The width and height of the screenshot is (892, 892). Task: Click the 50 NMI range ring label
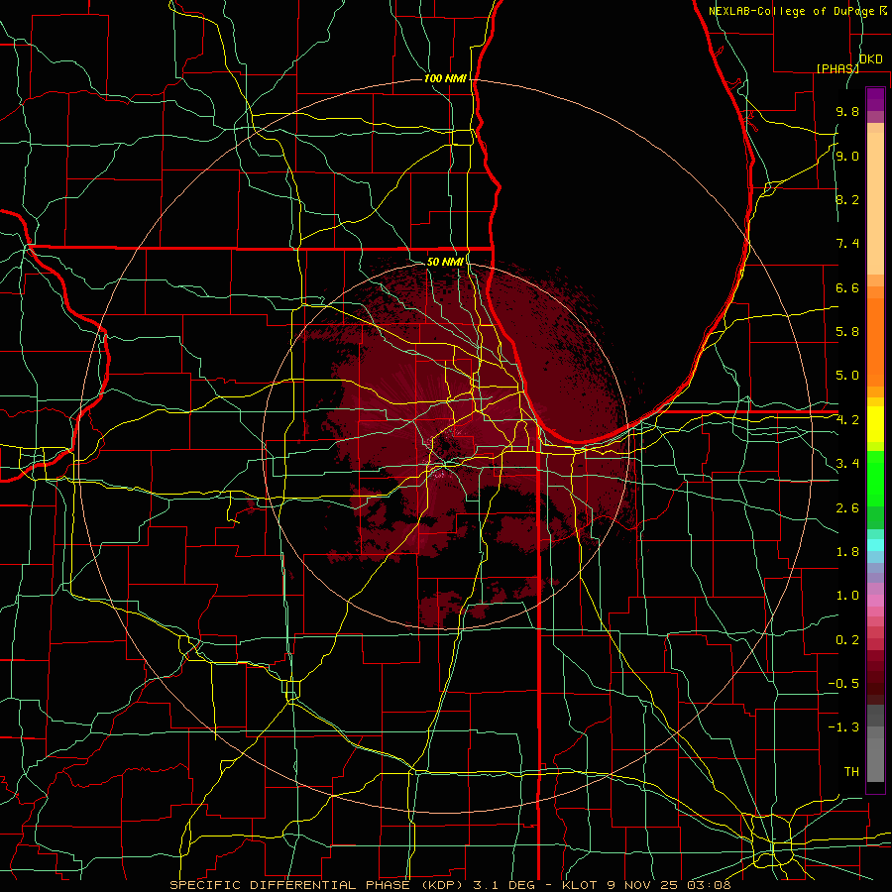[x=445, y=262]
